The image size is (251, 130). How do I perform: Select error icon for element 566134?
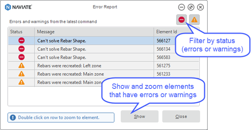22,49
